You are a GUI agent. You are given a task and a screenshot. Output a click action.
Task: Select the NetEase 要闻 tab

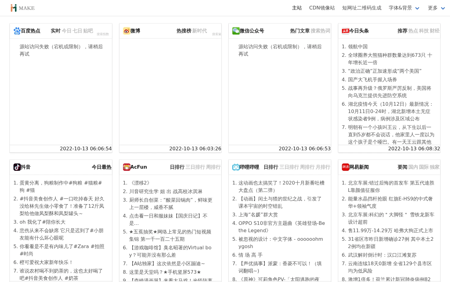(403, 167)
